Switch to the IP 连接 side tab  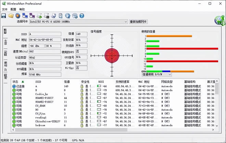tap(5, 66)
